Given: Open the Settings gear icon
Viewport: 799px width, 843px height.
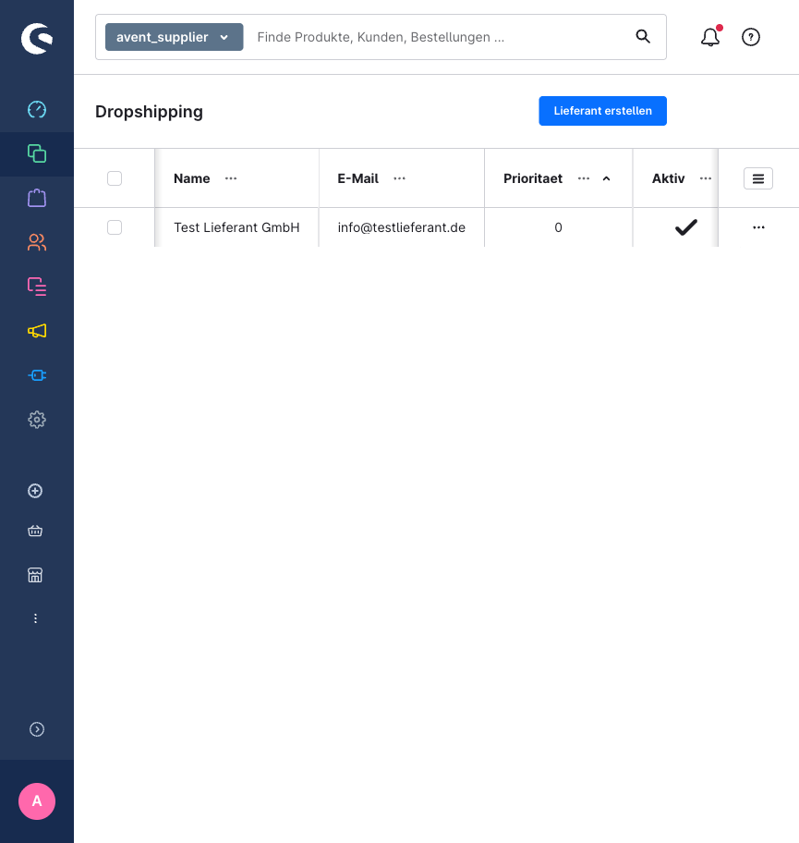Looking at the screenshot, I should click(37, 420).
